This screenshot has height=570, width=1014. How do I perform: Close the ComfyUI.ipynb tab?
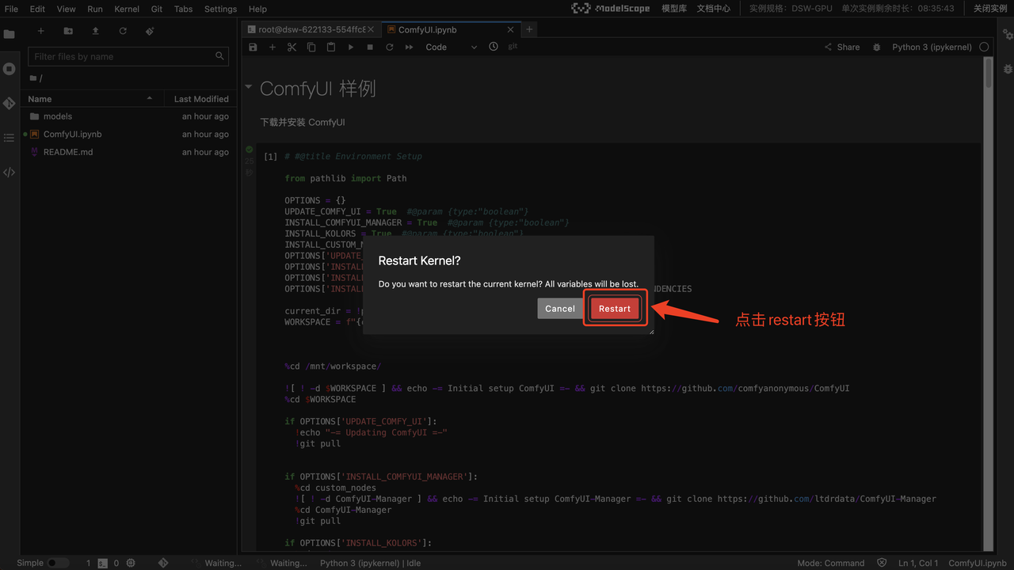pyautogui.click(x=511, y=29)
